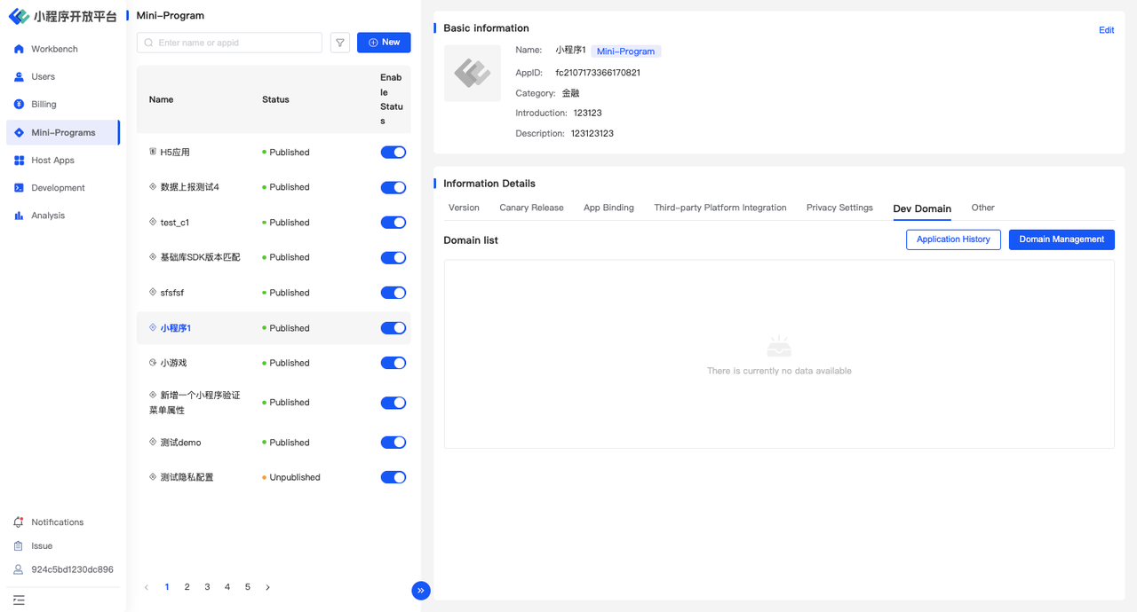1137x612 pixels.
Task: Open the Analysis chart icon
Action: point(19,216)
